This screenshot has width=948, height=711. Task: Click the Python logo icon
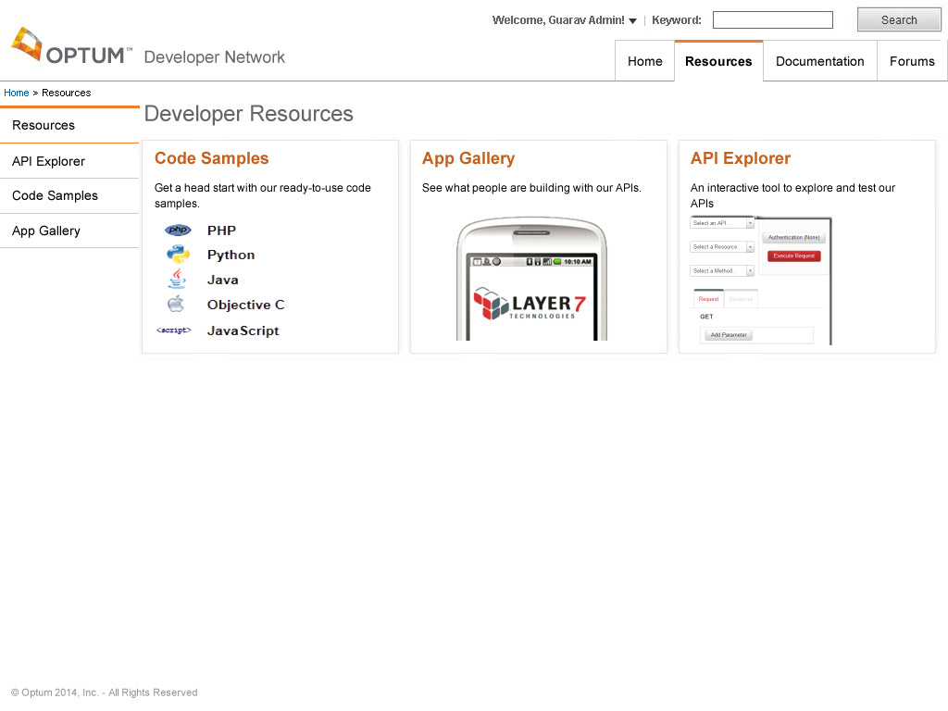178,255
